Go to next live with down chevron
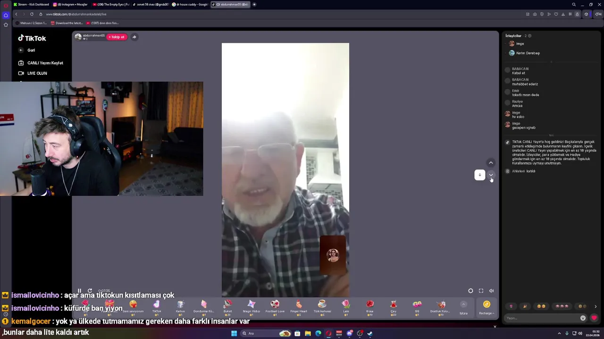 coord(491,175)
